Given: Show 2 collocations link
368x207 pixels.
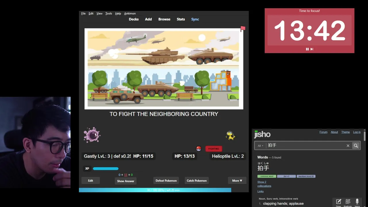Looking at the screenshot, I should (264, 184).
